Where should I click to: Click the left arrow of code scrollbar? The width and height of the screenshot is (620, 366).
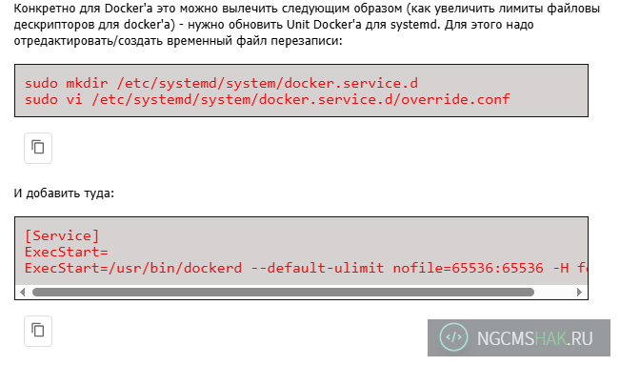(x=22, y=293)
